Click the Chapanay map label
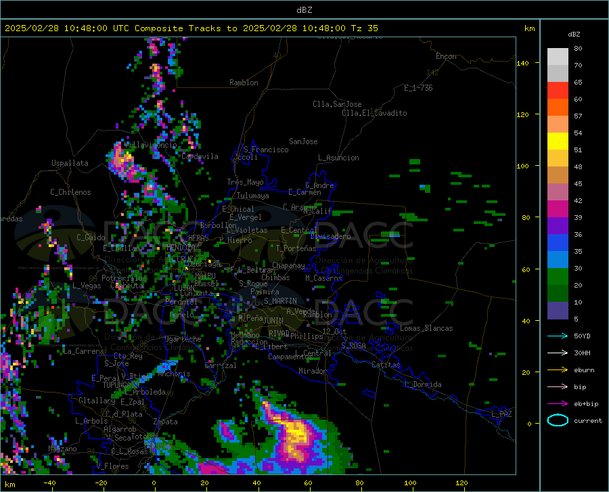Screen dimensions: 609x492 [288, 265]
